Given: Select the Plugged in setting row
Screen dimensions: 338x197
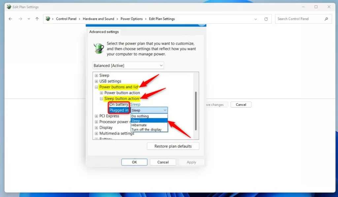Looking at the screenshot, I should [x=119, y=110].
